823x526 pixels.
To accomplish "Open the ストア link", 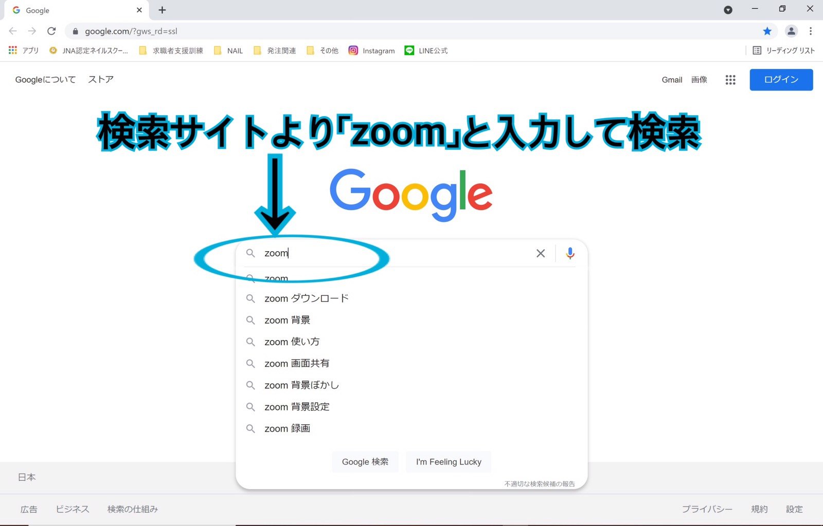I will [x=101, y=80].
